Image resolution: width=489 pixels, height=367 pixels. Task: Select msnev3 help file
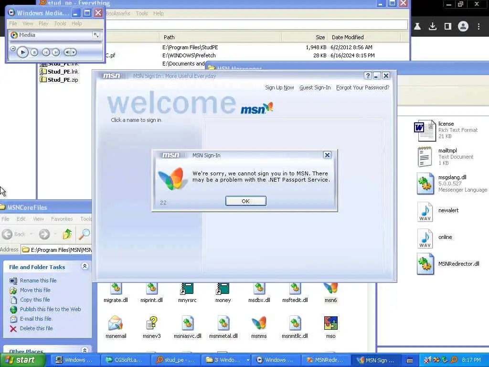[151, 327]
